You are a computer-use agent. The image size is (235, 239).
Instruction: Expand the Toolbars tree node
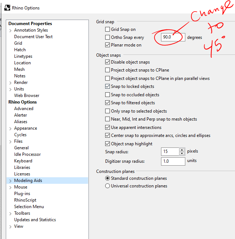tap(11, 214)
